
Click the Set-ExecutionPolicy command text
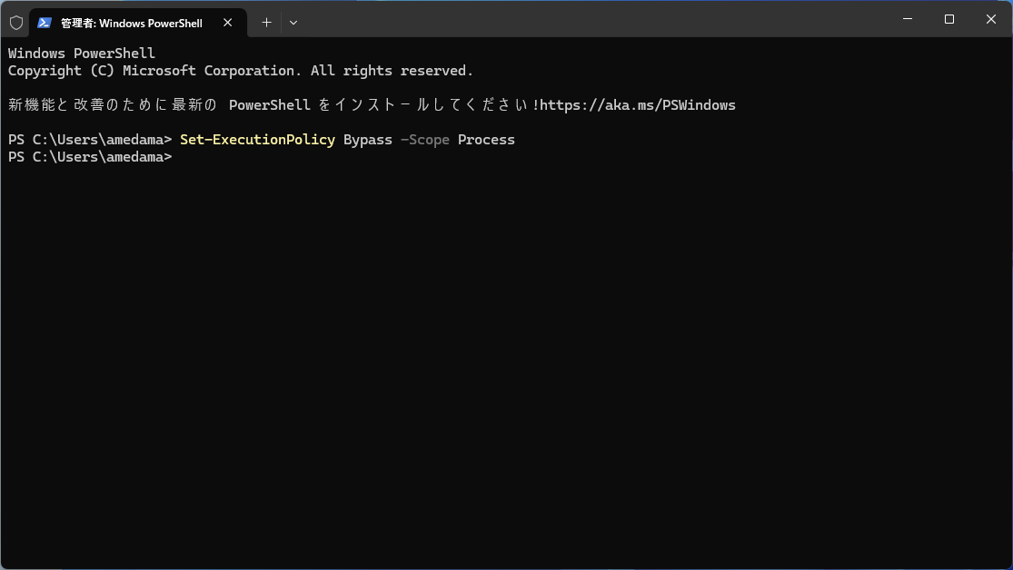point(257,140)
